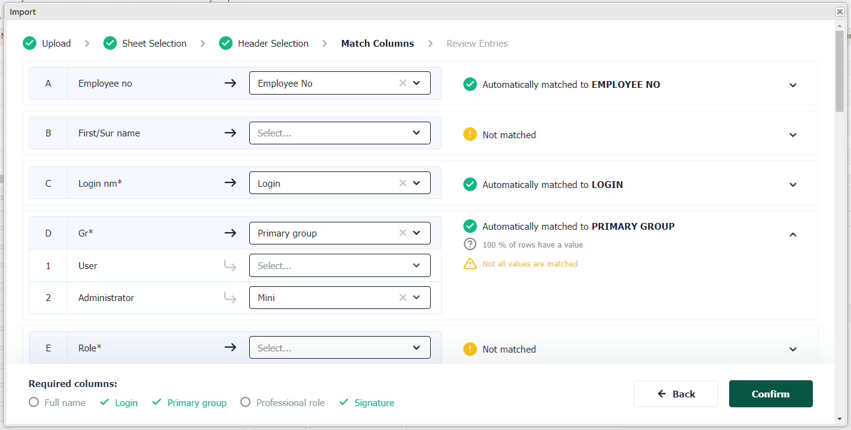
Task: Click the question mark icon near rows value
Action: click(470, 244)
